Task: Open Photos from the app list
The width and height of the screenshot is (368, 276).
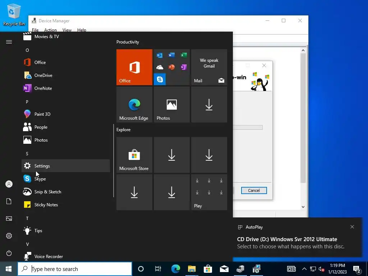Action: click(66, 140)
